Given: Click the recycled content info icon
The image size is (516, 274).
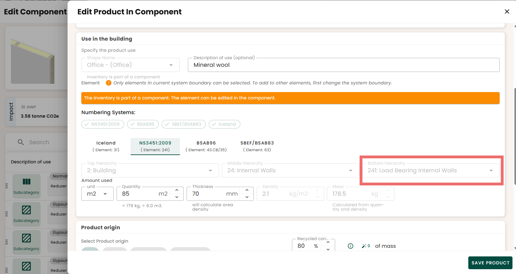Looking at the screenshot, I should (351, 246).
